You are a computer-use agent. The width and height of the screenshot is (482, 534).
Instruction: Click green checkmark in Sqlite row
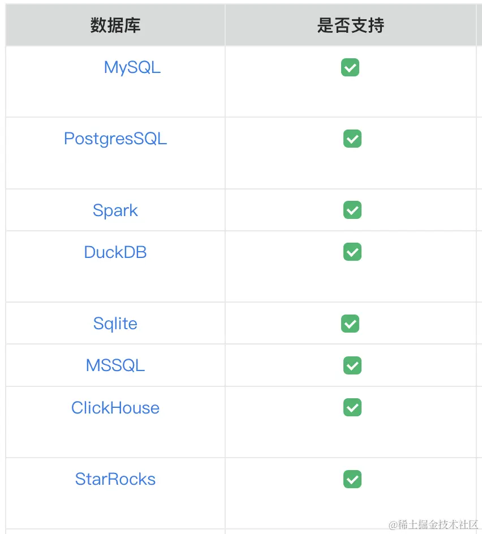[x=350, y=324]
